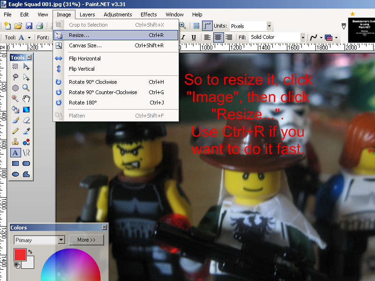Open the Help menu
The width and height of the screenshot is (375, 281).
[197, 15]
